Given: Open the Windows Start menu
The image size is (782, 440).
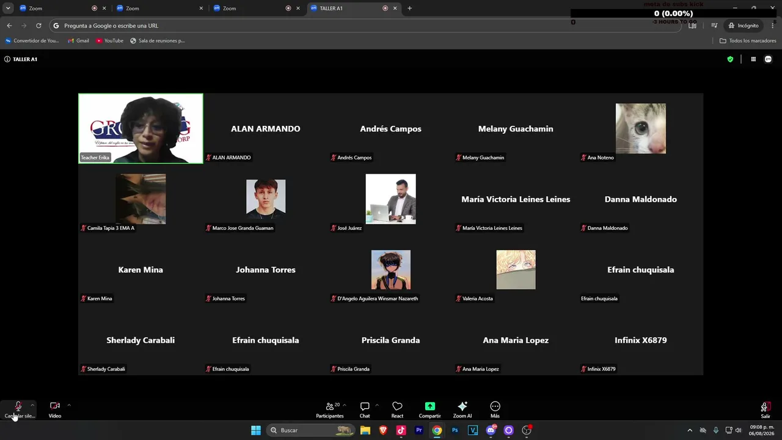Looking at the screenshot, I should tap(256, 430).
